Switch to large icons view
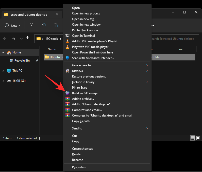 [x=198, y=138]
